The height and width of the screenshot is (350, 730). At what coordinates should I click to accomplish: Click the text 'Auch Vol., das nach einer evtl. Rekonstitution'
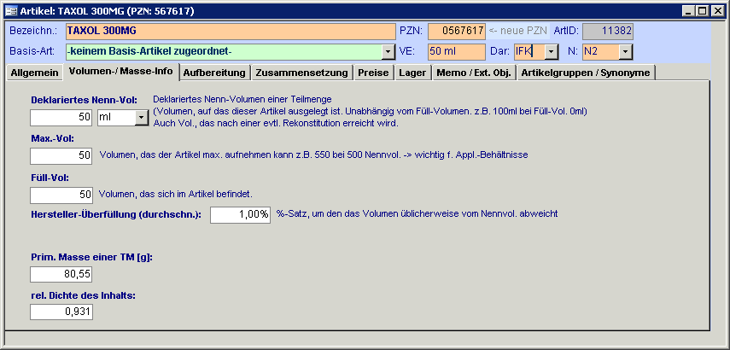[x=276, y=123]
